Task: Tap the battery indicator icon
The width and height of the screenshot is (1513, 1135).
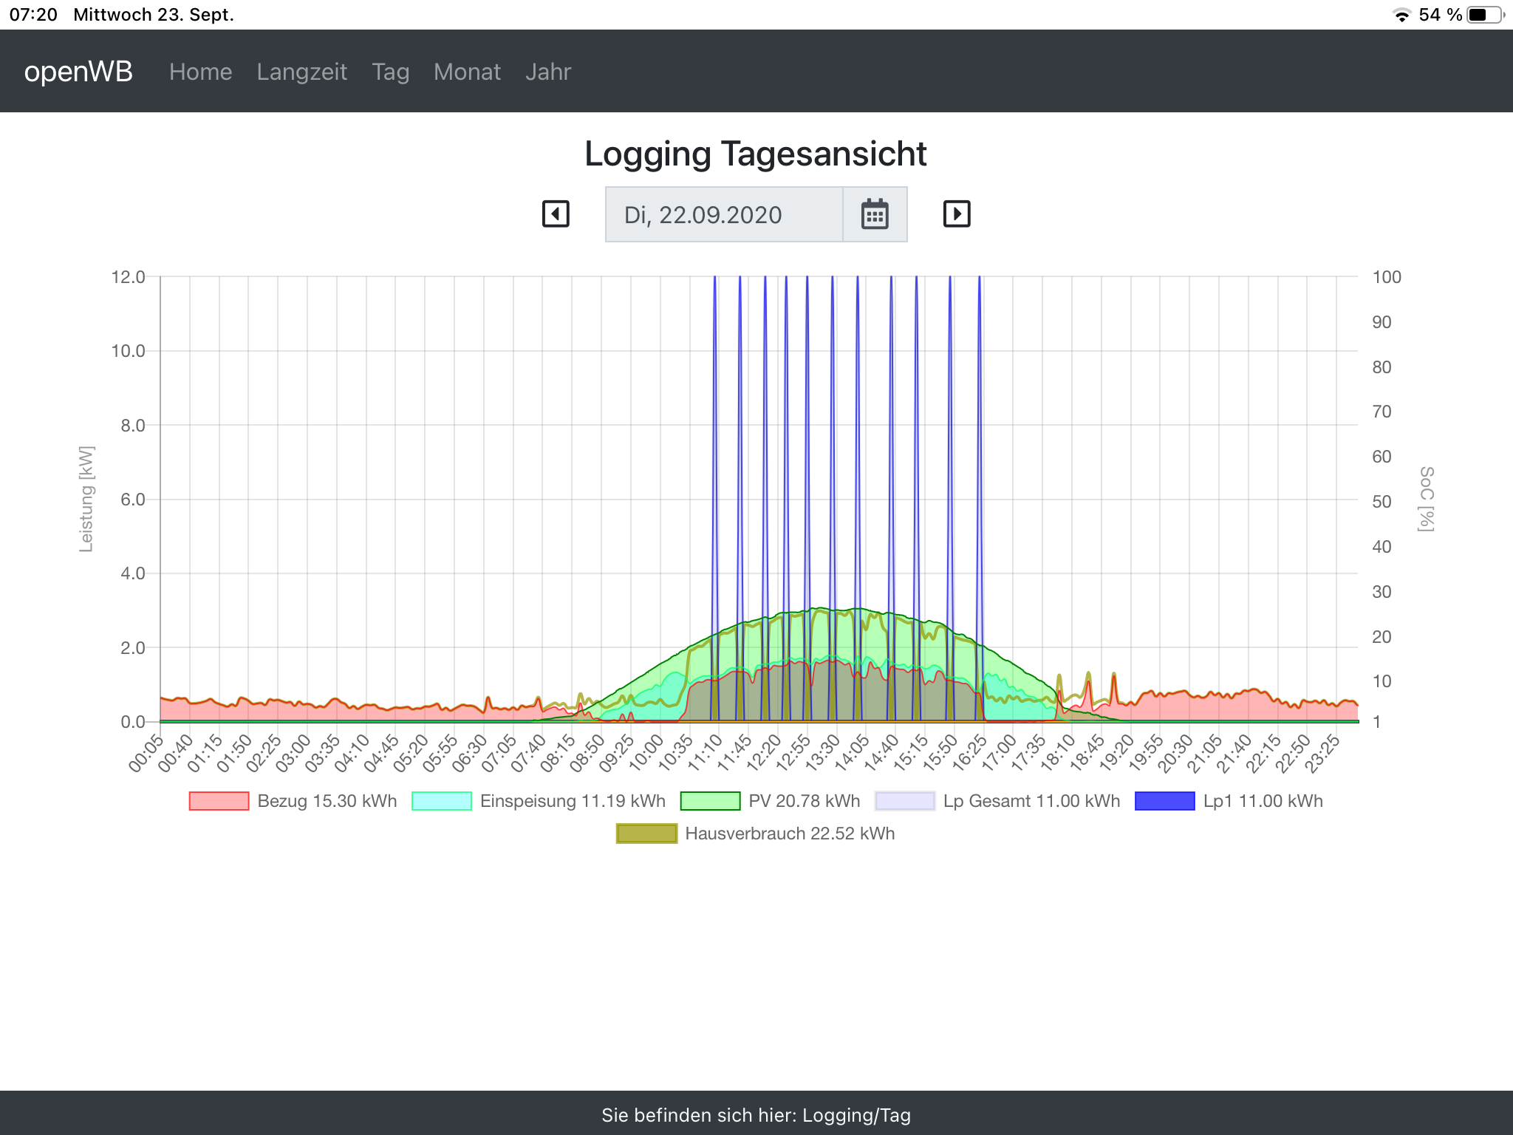Action: (x=1485, y=15)
